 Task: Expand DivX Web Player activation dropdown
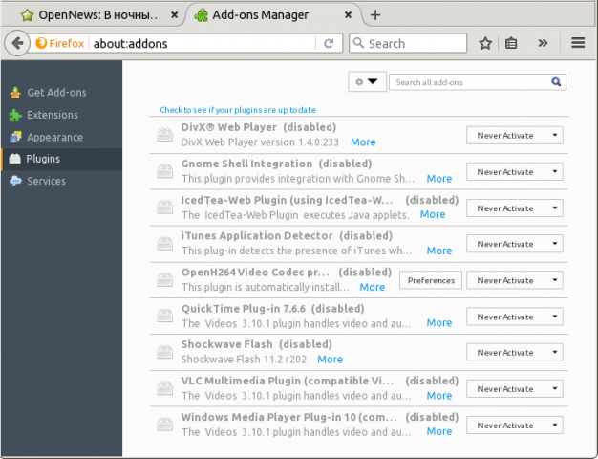tap(515, 135)
